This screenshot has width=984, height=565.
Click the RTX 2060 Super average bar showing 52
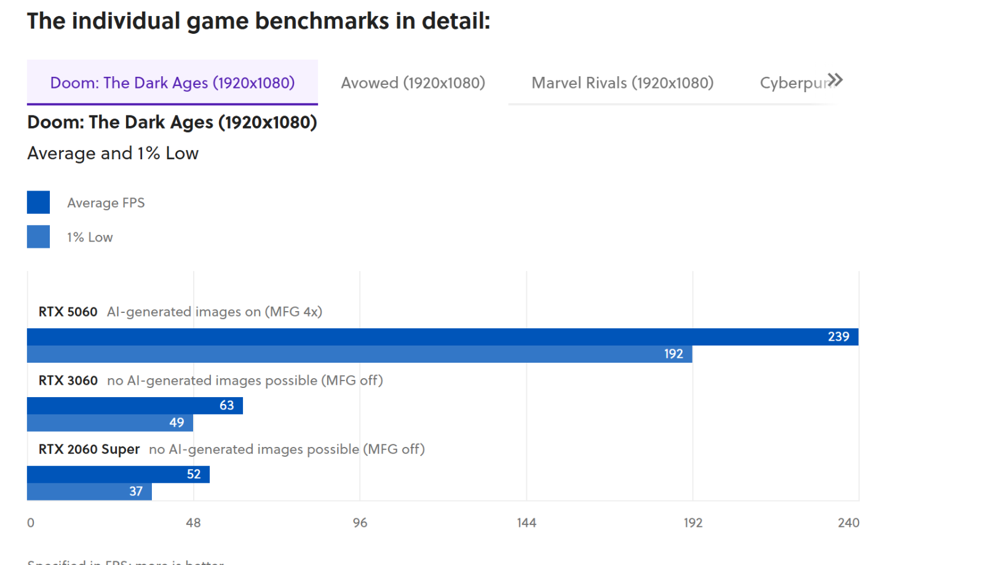pyautogui.click(x=118, y=475)
